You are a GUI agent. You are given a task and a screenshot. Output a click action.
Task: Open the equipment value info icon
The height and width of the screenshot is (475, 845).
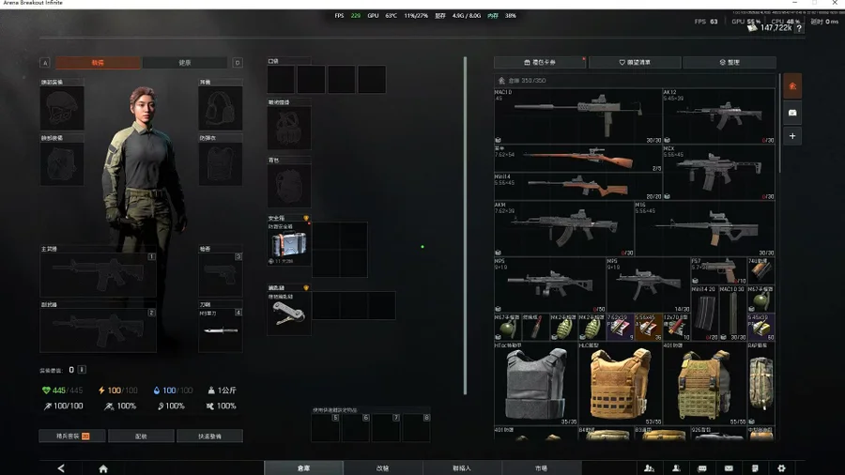coord(82,370)
